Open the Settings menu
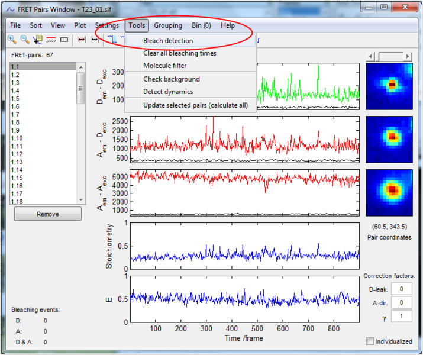The image size is (423, 355). point(107,25)
